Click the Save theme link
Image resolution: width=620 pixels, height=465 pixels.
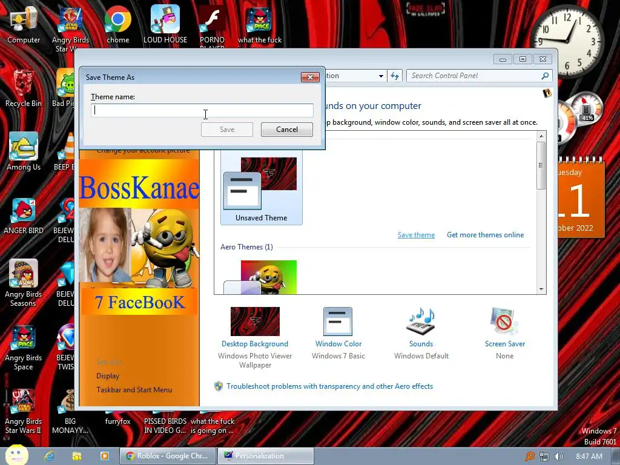tap(416, 235)
